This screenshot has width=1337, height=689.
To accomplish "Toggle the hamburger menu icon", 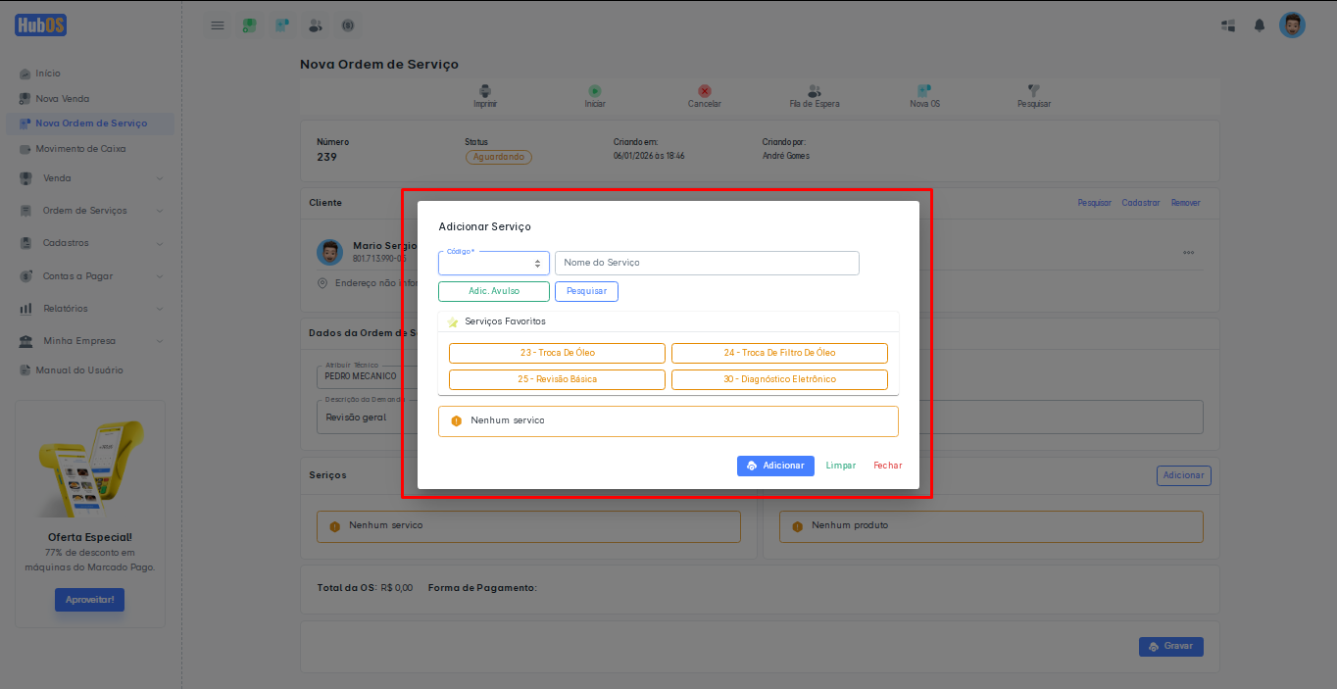I will point(218,25).
